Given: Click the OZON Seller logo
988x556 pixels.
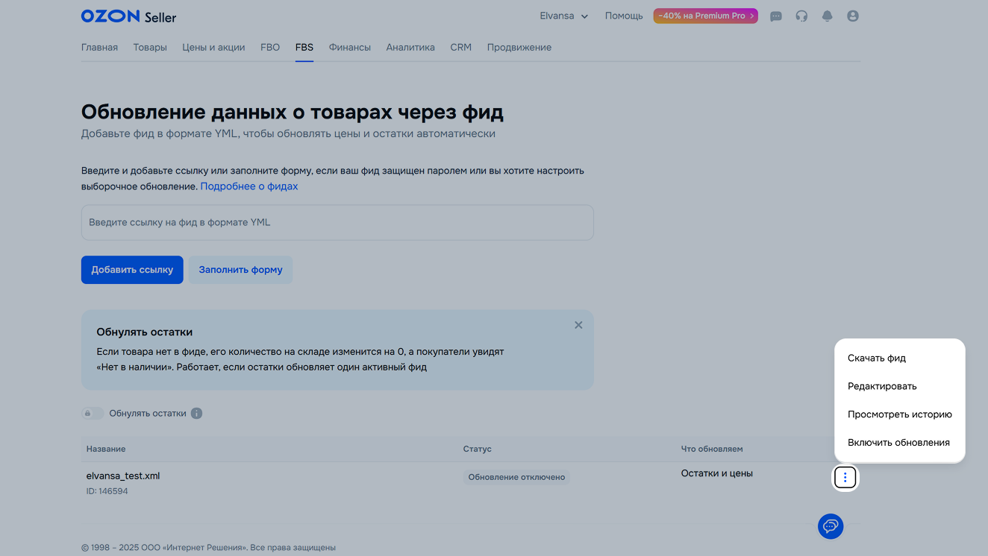Looking at the screenshot, I should [x=128, y=16].
